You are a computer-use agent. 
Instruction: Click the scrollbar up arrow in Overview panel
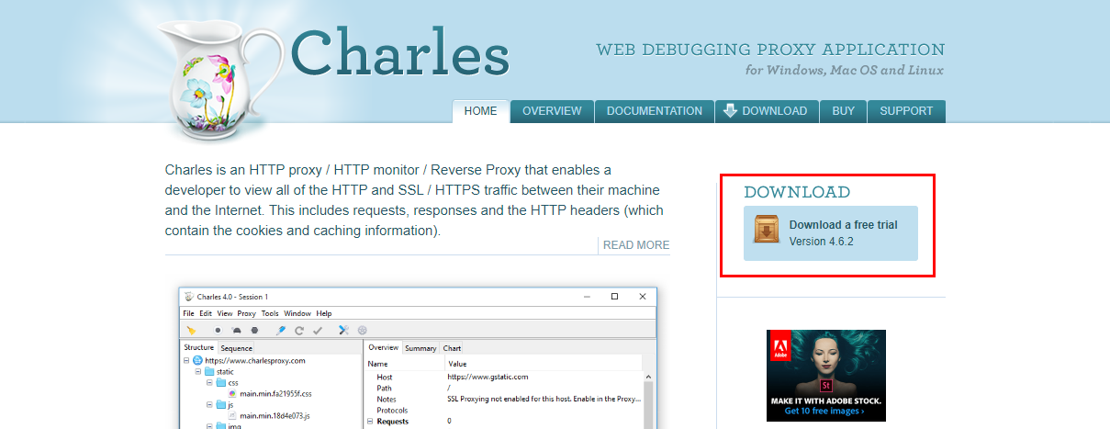(x=649, y=377)
